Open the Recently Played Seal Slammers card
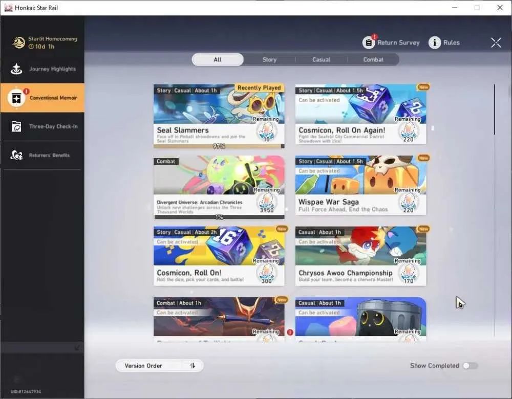Screen dimensions: 512x399 point(219,116)
